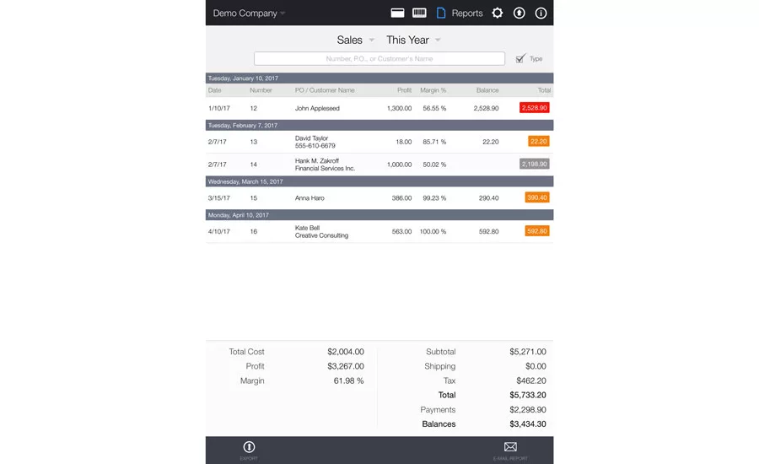Screen dimensions: 759x464
Task: Open invoice 16 for Kate Bell
Action: (x=379, y=231)
